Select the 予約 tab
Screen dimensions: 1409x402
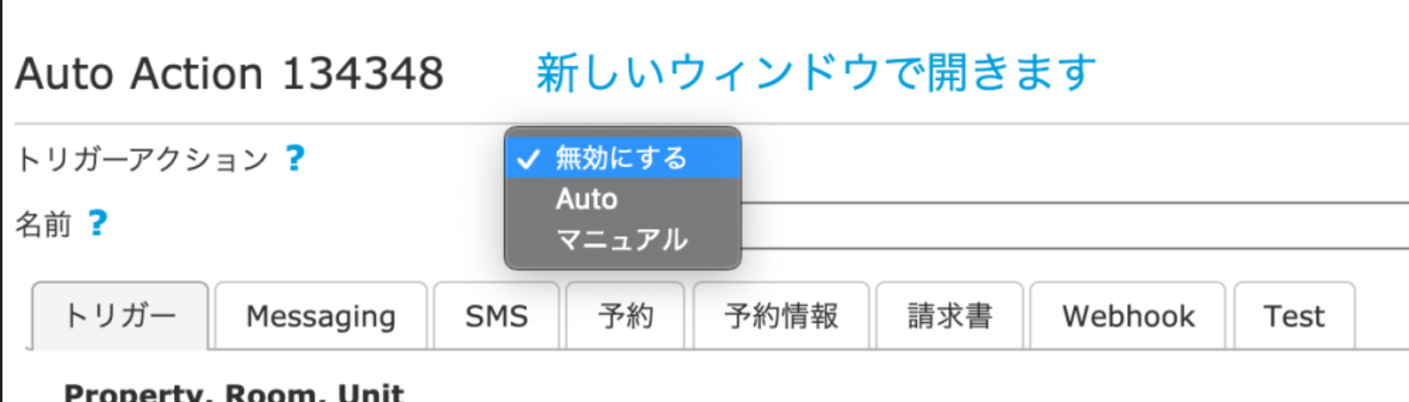(x=625, y=316)
